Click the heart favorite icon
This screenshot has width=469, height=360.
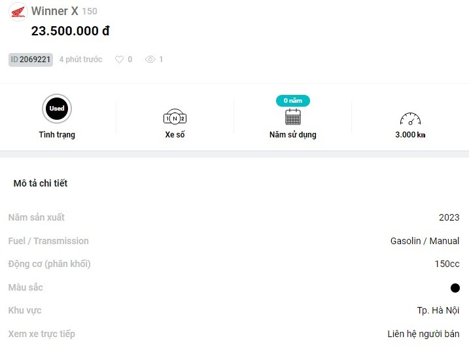click(x=119, y=60)
